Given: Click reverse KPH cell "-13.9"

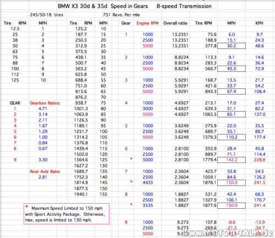Looking at the screenshot, I should coord(260,222).
